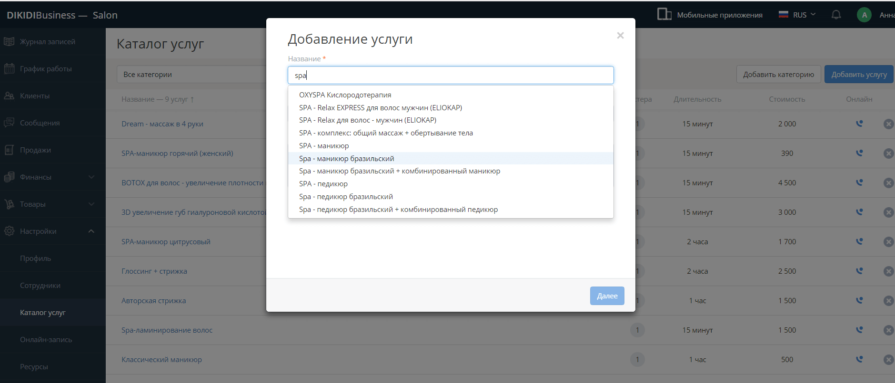
Task: Click the green user avatar icon
Action: [864, 15]
